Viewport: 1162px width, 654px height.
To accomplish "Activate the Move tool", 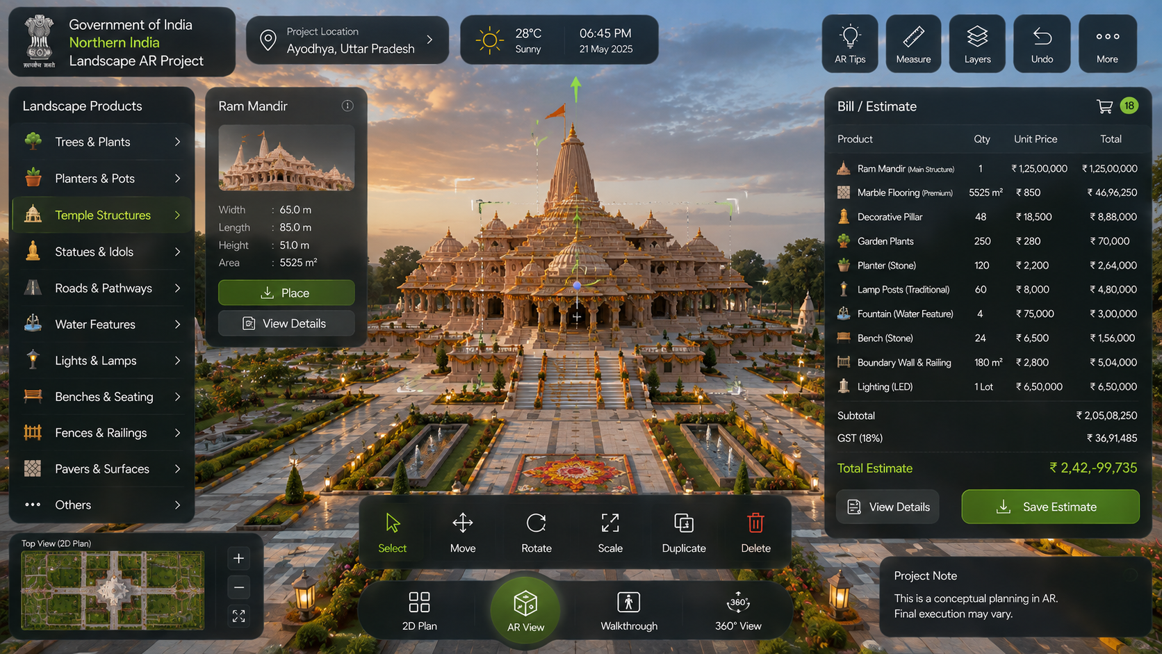I will click(463, 532).
